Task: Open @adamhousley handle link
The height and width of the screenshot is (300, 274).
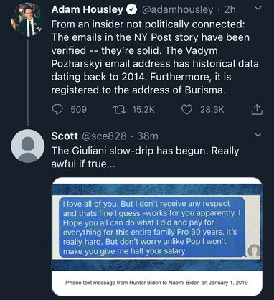Action: 177,10
